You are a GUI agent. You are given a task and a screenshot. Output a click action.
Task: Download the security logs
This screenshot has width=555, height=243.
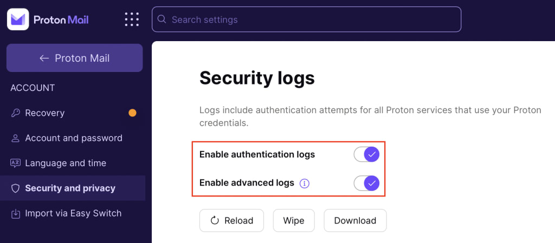(x=355, y=221)
